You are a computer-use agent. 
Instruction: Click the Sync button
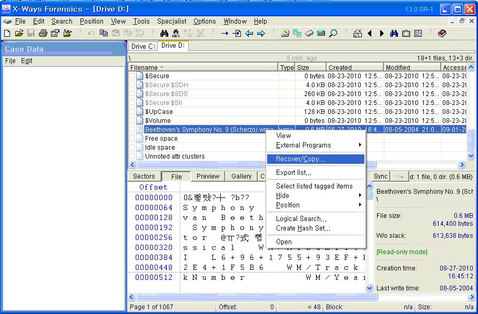tap(380, 176)
